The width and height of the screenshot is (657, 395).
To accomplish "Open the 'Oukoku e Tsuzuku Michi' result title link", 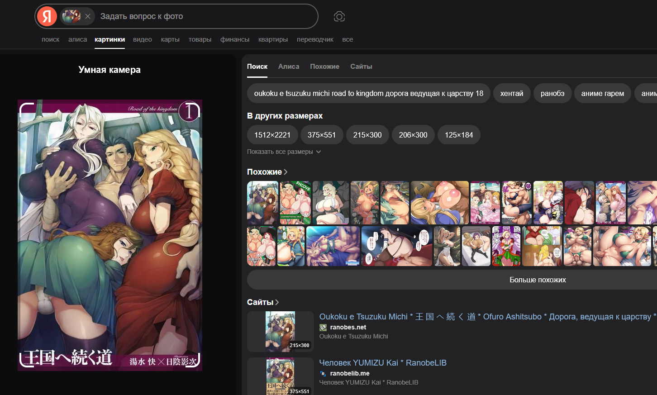I will 488,317.
